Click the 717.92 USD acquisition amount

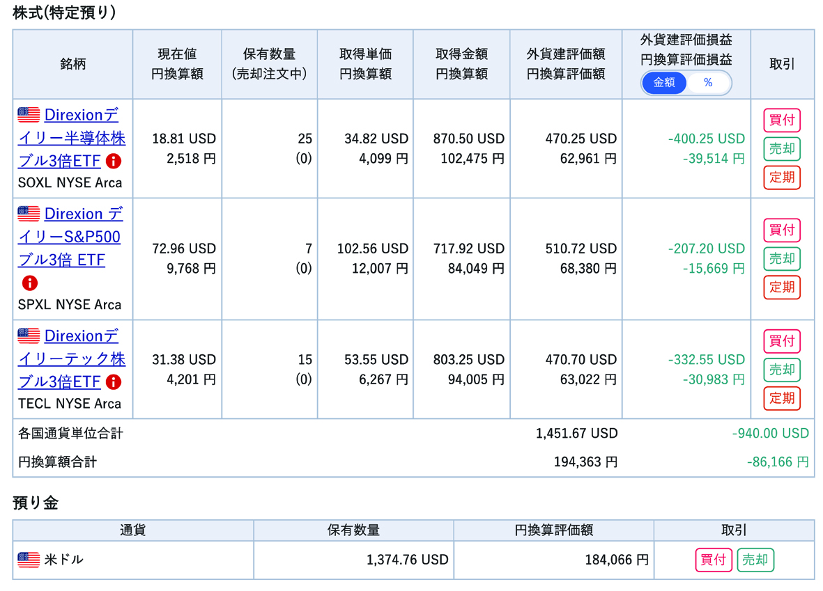click(469, 249)
